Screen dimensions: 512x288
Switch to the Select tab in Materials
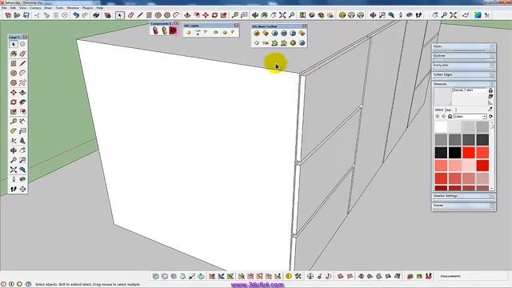(439, 110)
